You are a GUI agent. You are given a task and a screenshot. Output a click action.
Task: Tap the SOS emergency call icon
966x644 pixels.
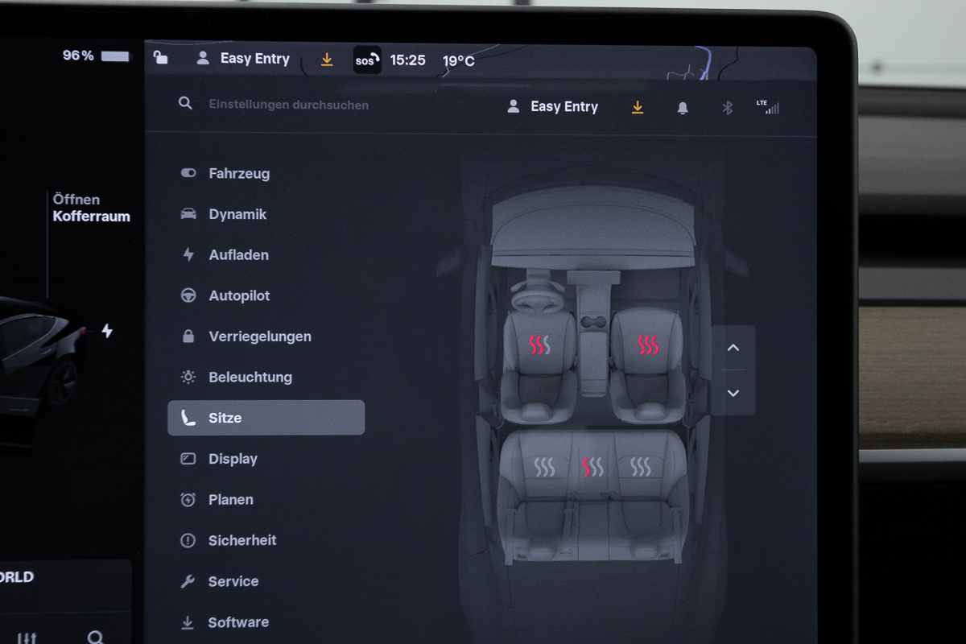tap(367, 60)
